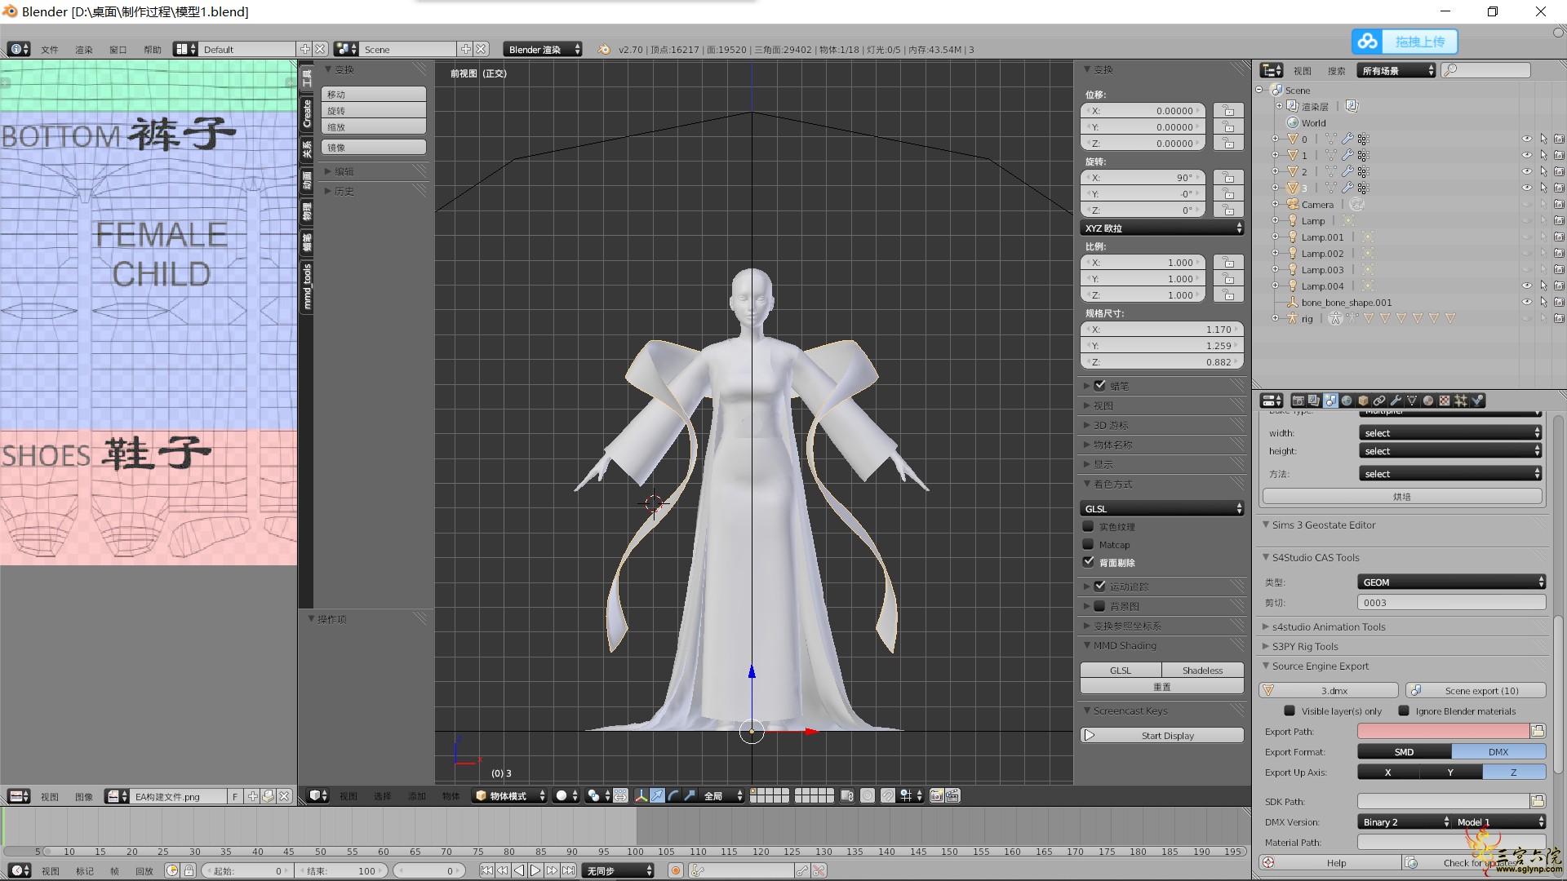Image resolution: width=1567 pixels, height=881 pixels.
Task: Open the Texture checker properties tab
Action: (x=1445, y=401)
